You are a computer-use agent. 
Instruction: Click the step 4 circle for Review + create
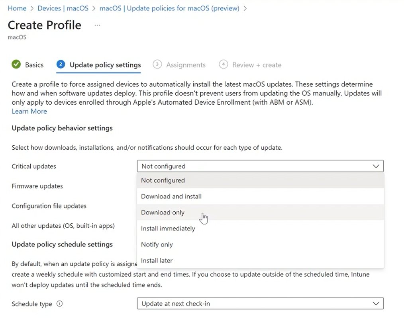(x=224, y=64)
